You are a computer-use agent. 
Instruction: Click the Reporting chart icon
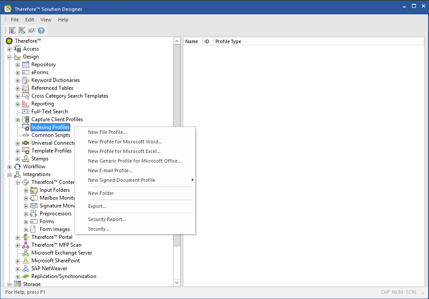[x=26, y=104]
